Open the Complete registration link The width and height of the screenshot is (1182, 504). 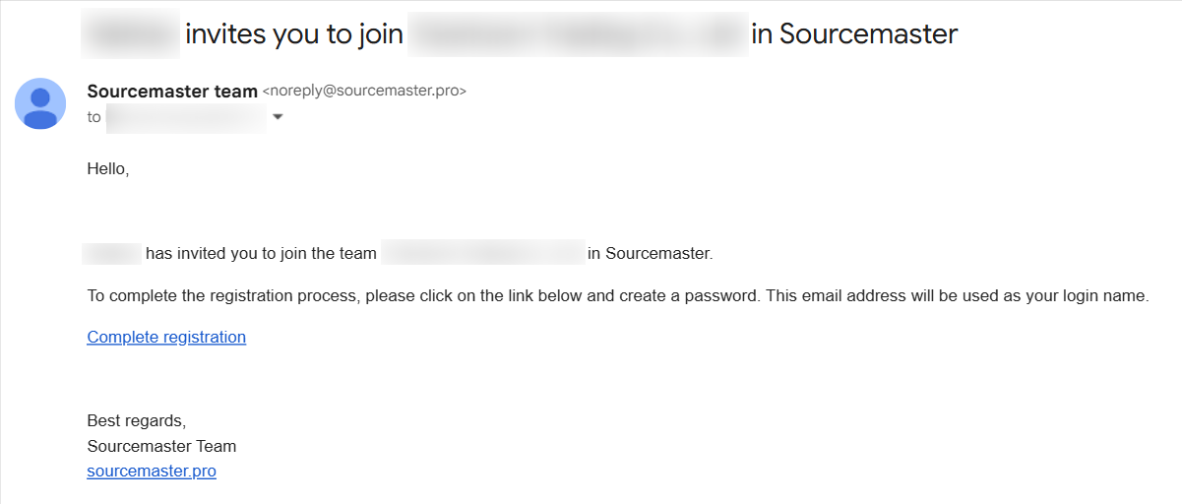pos(166,337)
